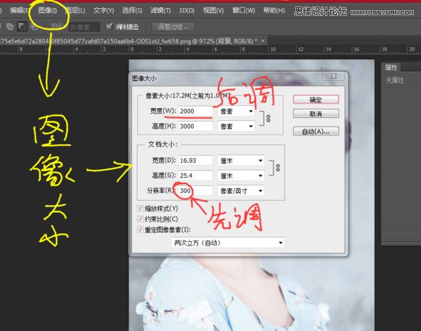Click pixel 宽度(W) field showing 2000
Image resolution: width=421 pixels, height=331 pixels.
point(195,112)
